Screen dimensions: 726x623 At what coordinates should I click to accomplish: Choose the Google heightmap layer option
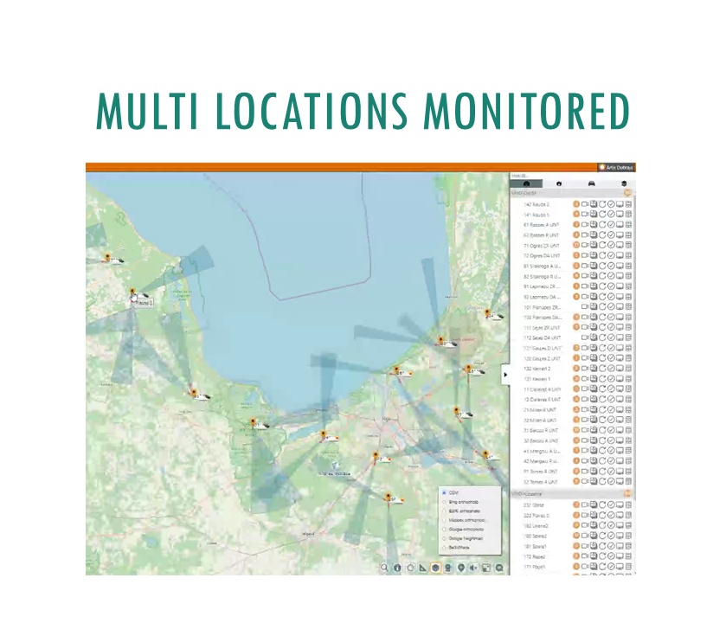click(x=445, y=538)
